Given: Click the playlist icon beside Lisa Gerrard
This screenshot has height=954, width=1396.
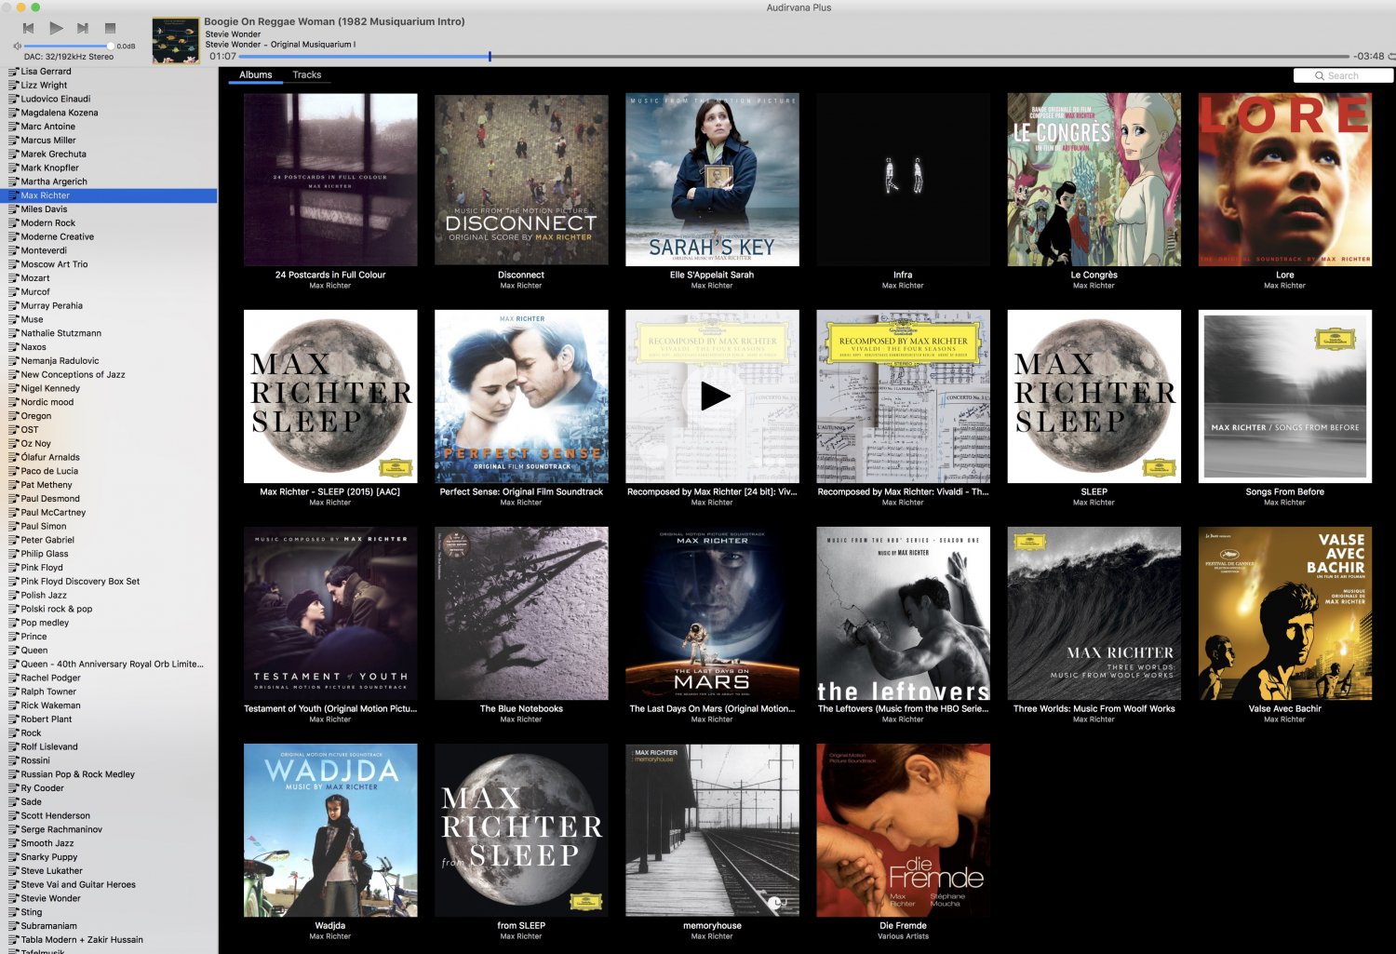Looking at the screenshot, I should [13, 72].
